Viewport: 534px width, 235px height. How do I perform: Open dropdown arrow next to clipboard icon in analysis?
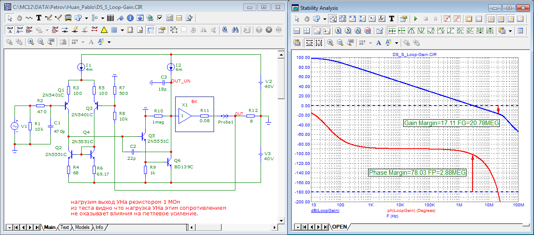tap(510, 31)
